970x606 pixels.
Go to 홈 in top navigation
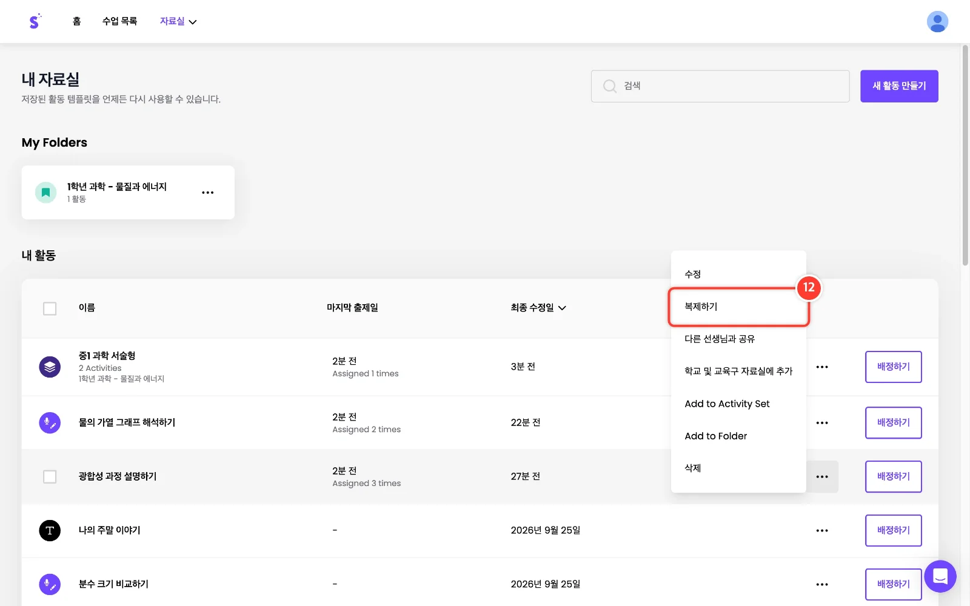pos(76,21)
